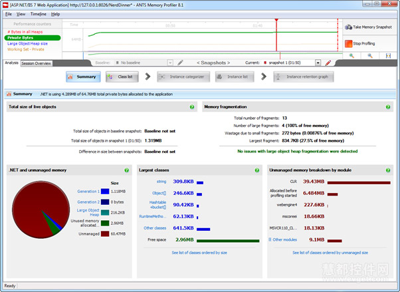
Task: Open the File menu
Action: (x=9, y=15)
